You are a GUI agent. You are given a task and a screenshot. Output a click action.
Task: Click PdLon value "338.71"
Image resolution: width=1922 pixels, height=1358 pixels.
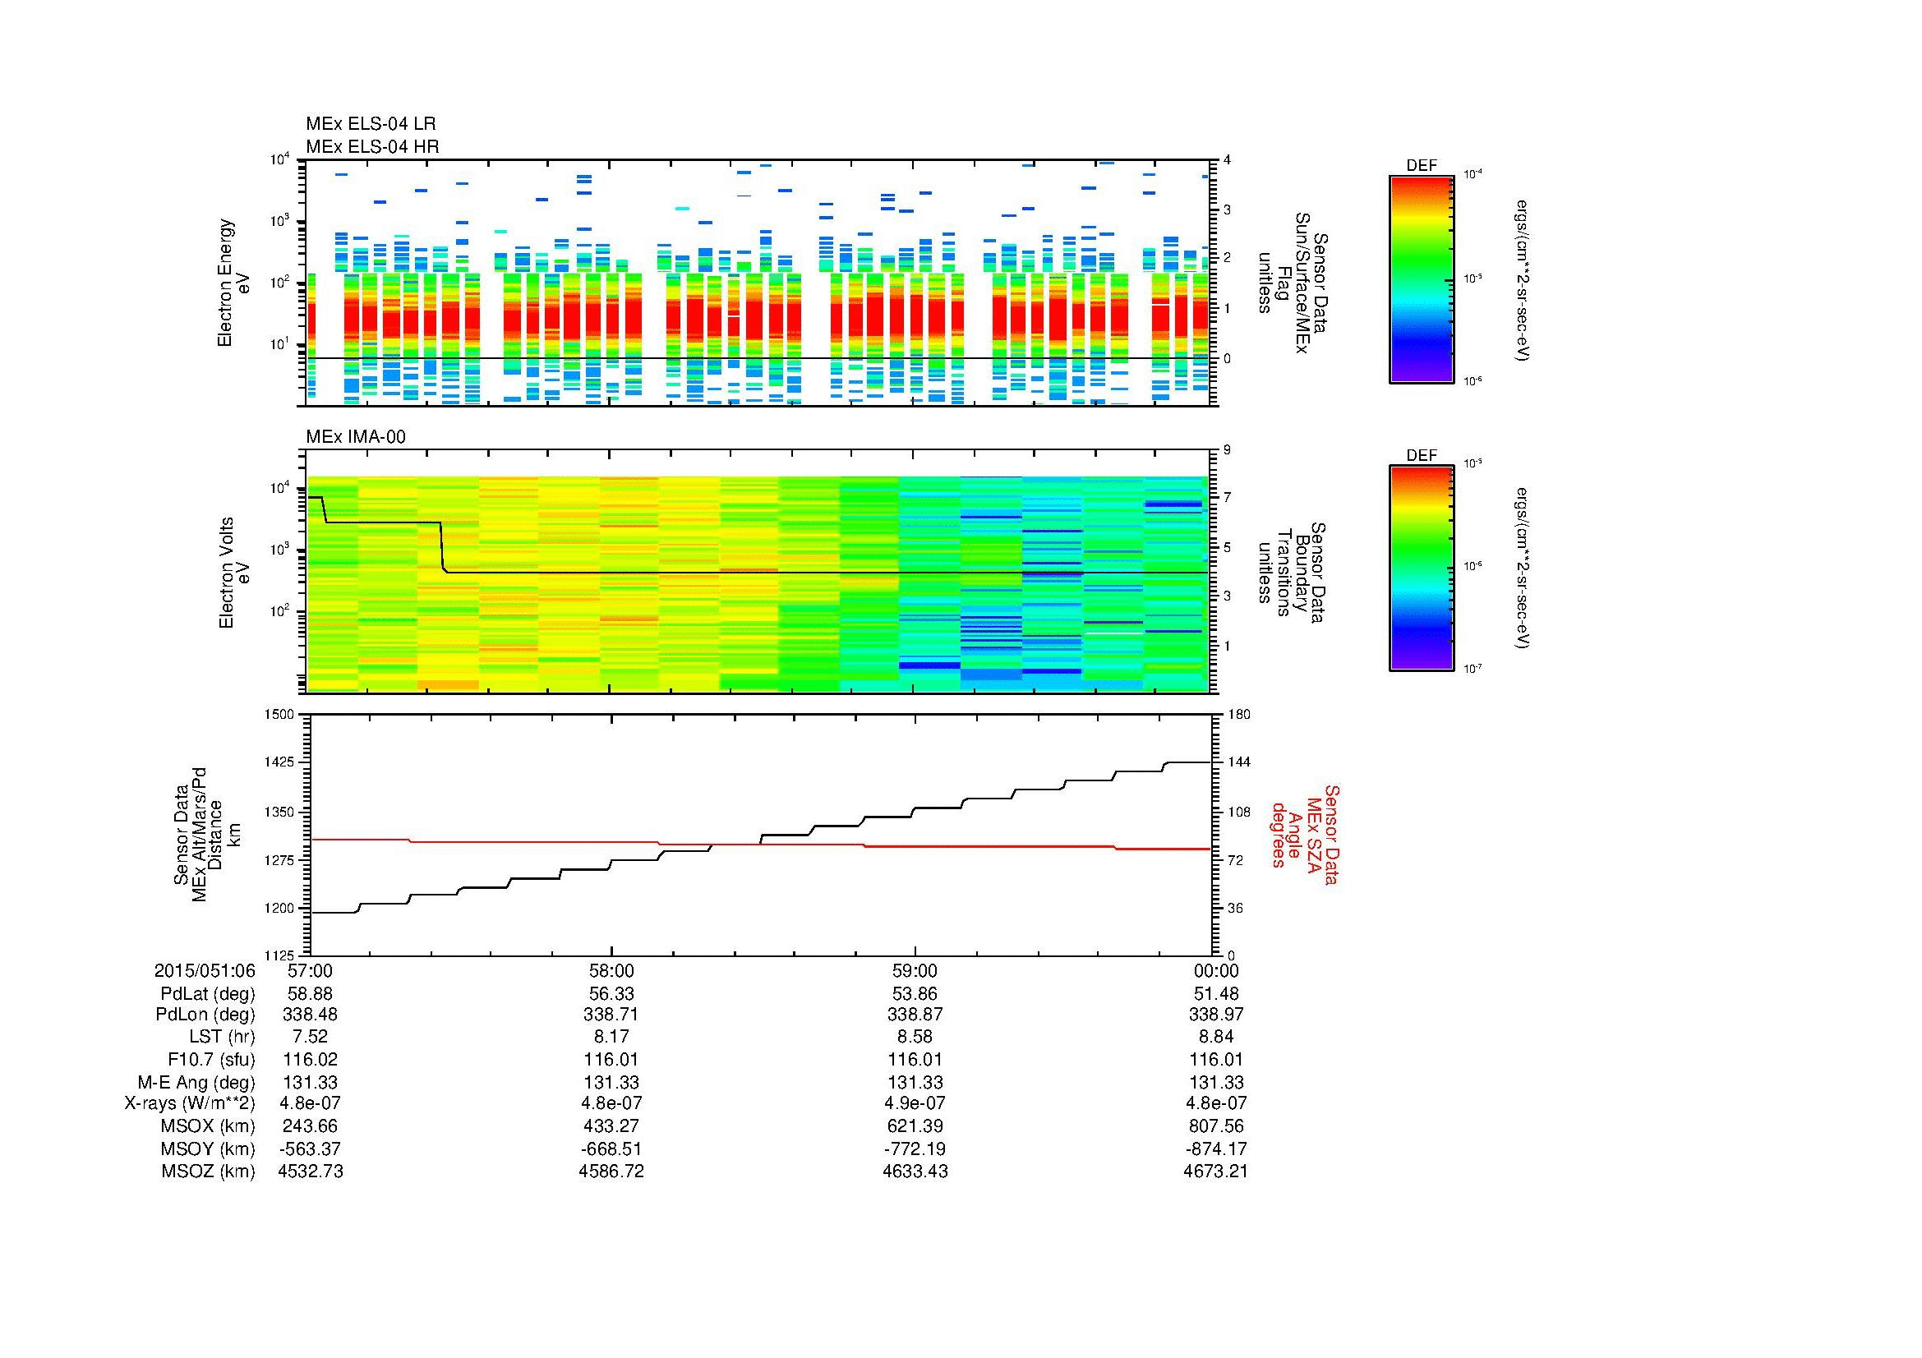click(612, 1014)
